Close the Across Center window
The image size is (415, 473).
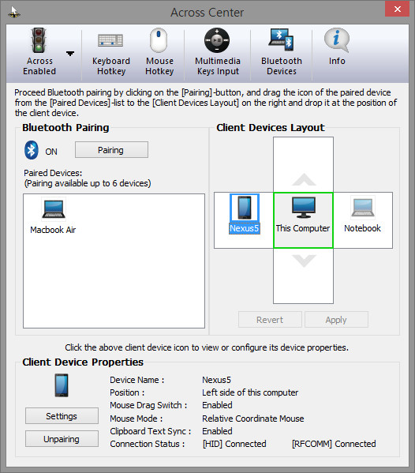click(x=397, y=9)
